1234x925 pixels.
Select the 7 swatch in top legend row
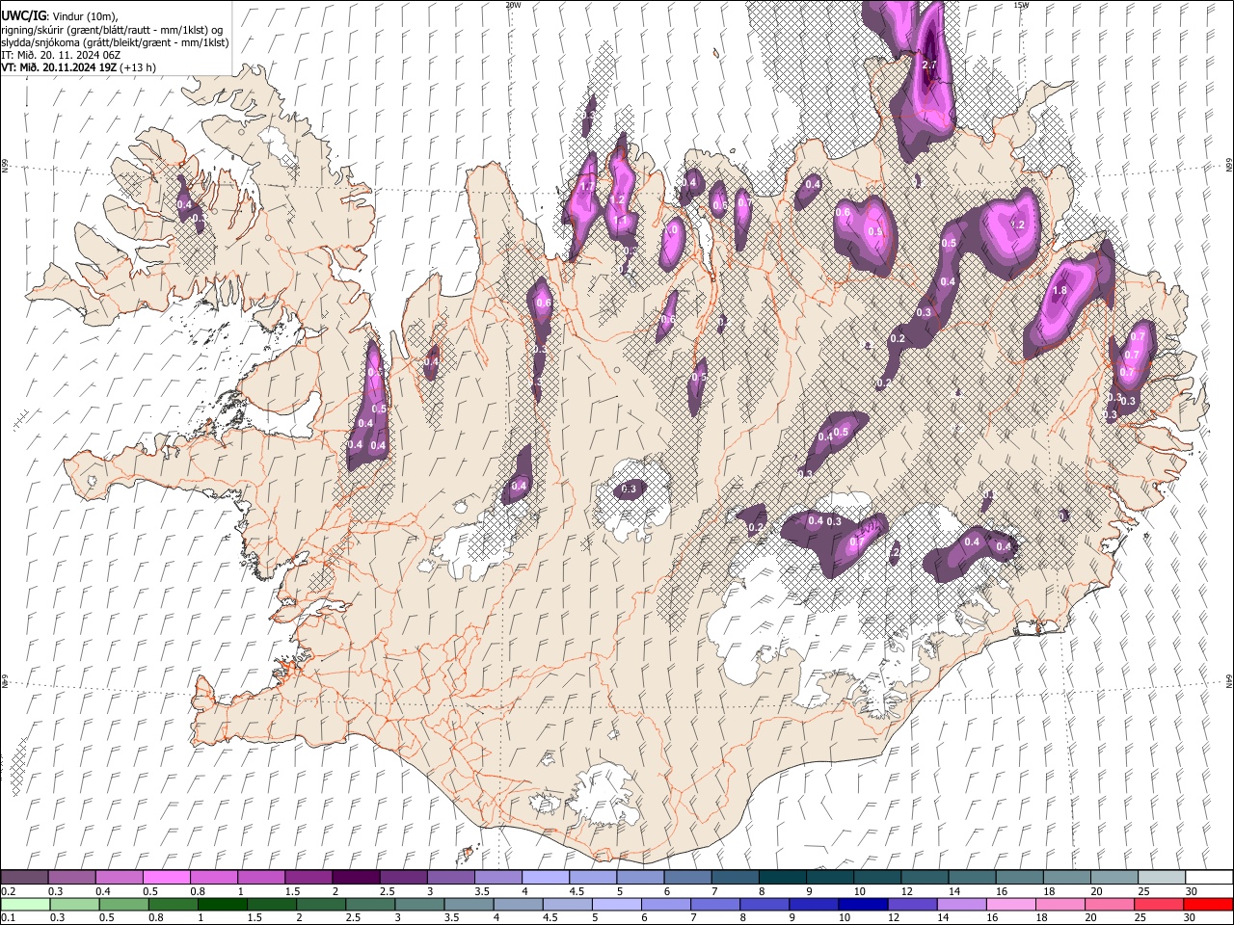[x=735, y=878]
